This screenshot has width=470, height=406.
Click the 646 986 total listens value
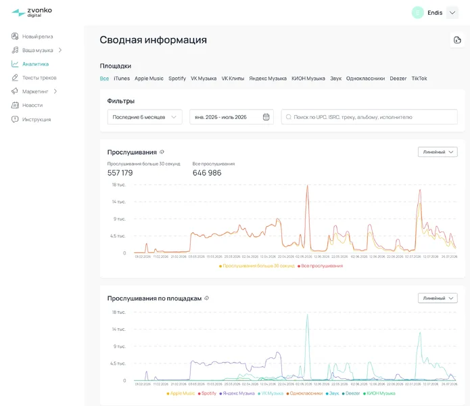tap(207, 173)
